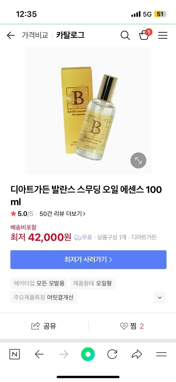The width and height of the screenshot is (176, 382).
Task: Tap the browser share arrow icon
Action: tap(137, 354)
